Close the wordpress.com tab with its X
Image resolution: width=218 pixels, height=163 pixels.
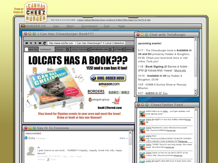pos(110,50)
